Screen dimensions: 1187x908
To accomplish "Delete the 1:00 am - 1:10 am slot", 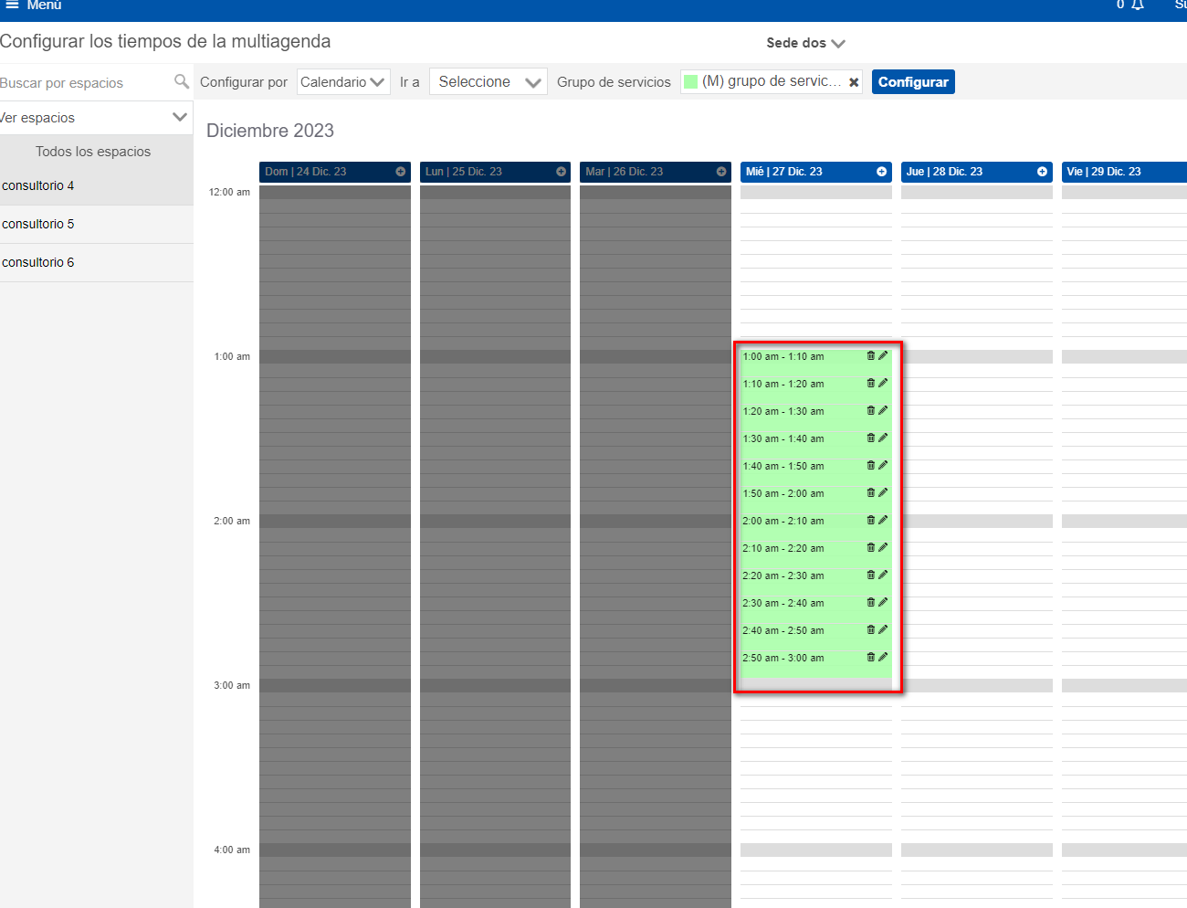I will (870, 356).
